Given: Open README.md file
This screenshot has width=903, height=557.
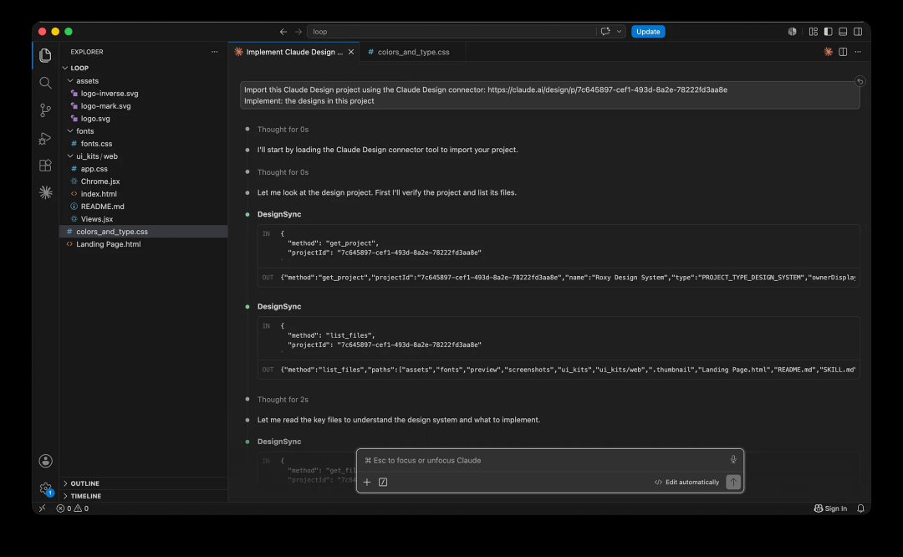Looking at the screenshot, I should click(x=103, y=207).
